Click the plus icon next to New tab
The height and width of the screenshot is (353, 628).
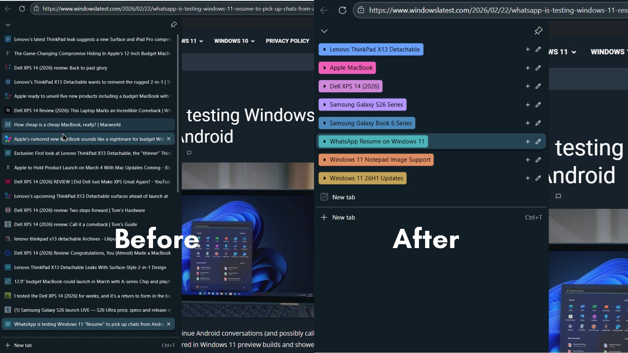(x=324, y=217)
